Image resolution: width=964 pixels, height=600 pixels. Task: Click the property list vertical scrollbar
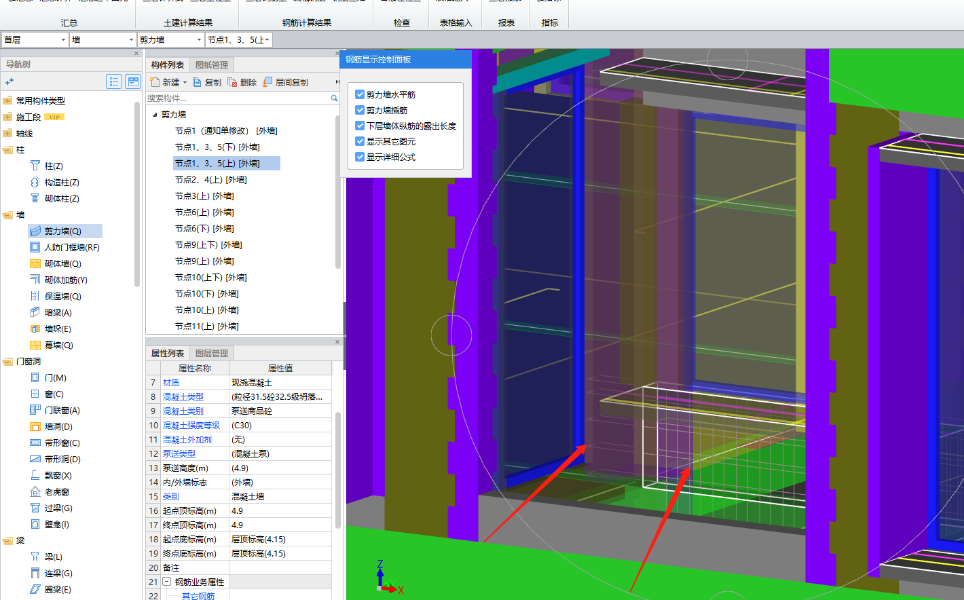(x=337, y=470)
